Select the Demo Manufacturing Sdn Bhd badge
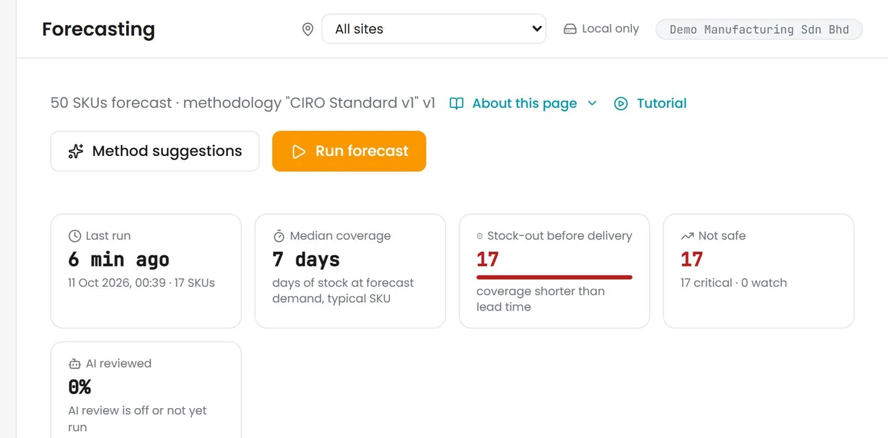This screenshot has height=438, width=888. 759,29
